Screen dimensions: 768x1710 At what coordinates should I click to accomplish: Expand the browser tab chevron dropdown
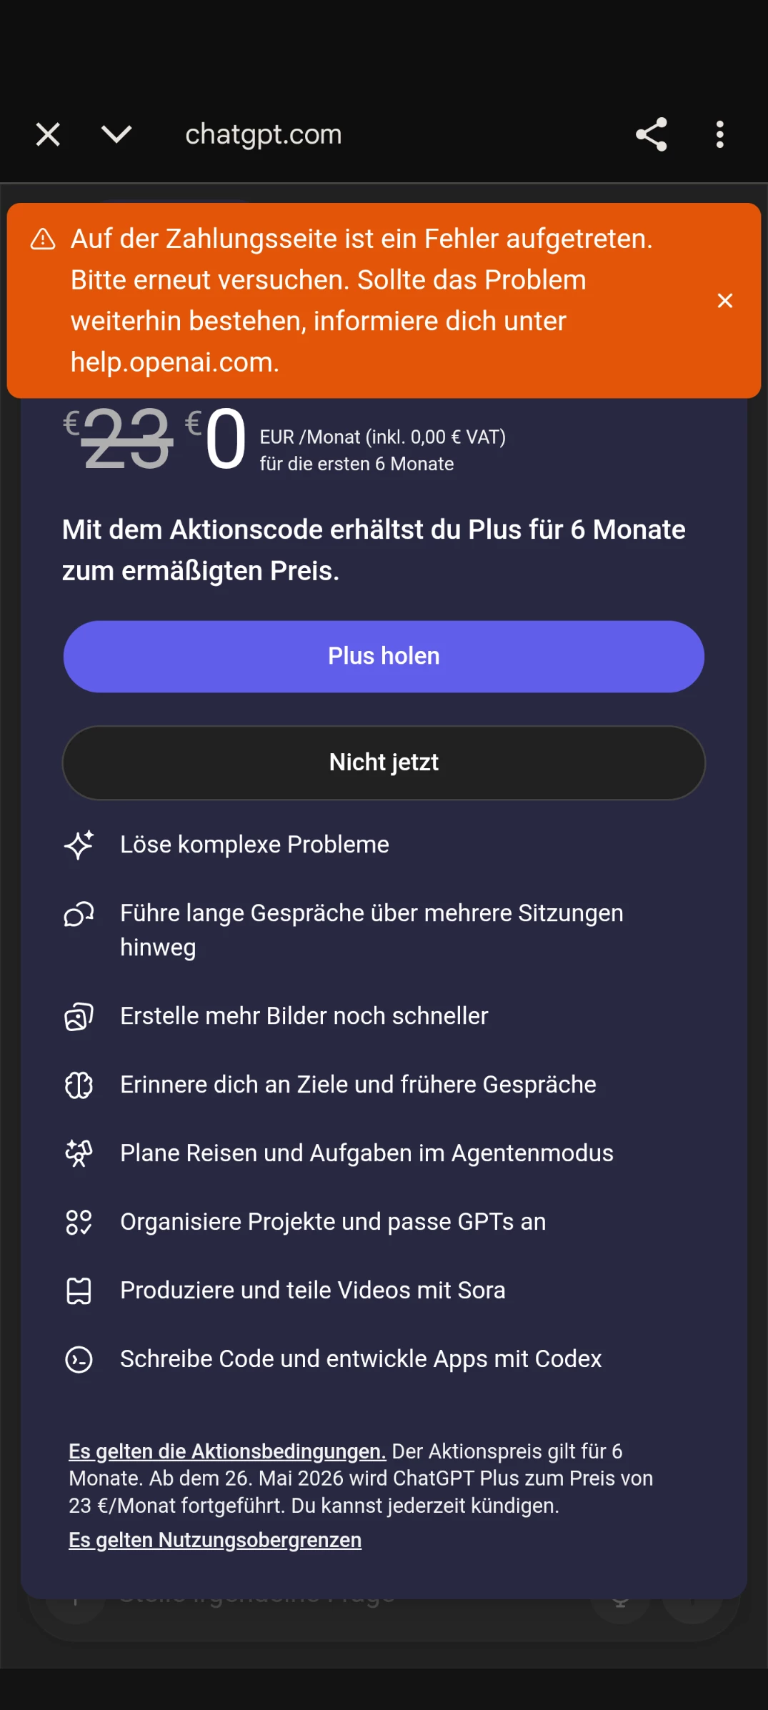[116, 134]
